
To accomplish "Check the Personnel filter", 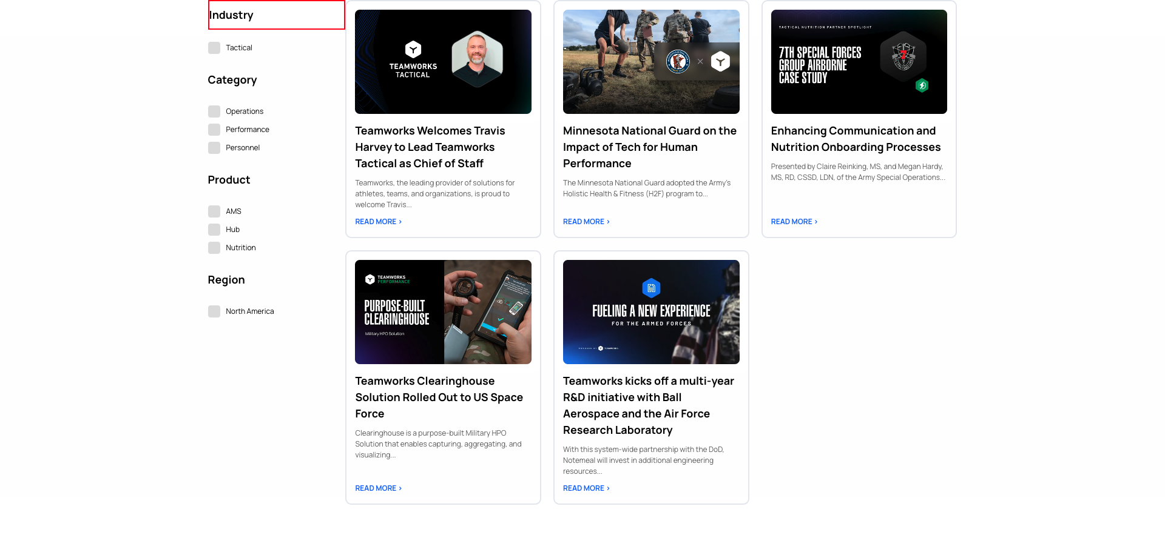I will click(x=214, y=147).
